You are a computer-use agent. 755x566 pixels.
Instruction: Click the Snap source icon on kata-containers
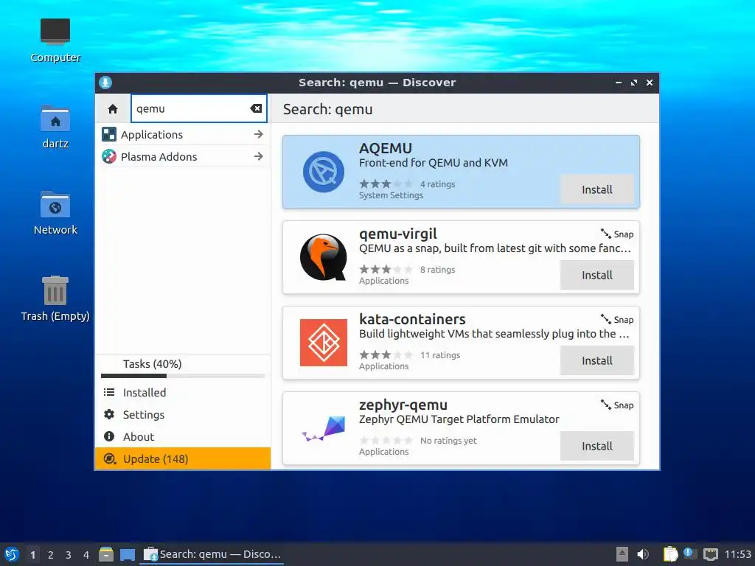[x=606, y=319]
